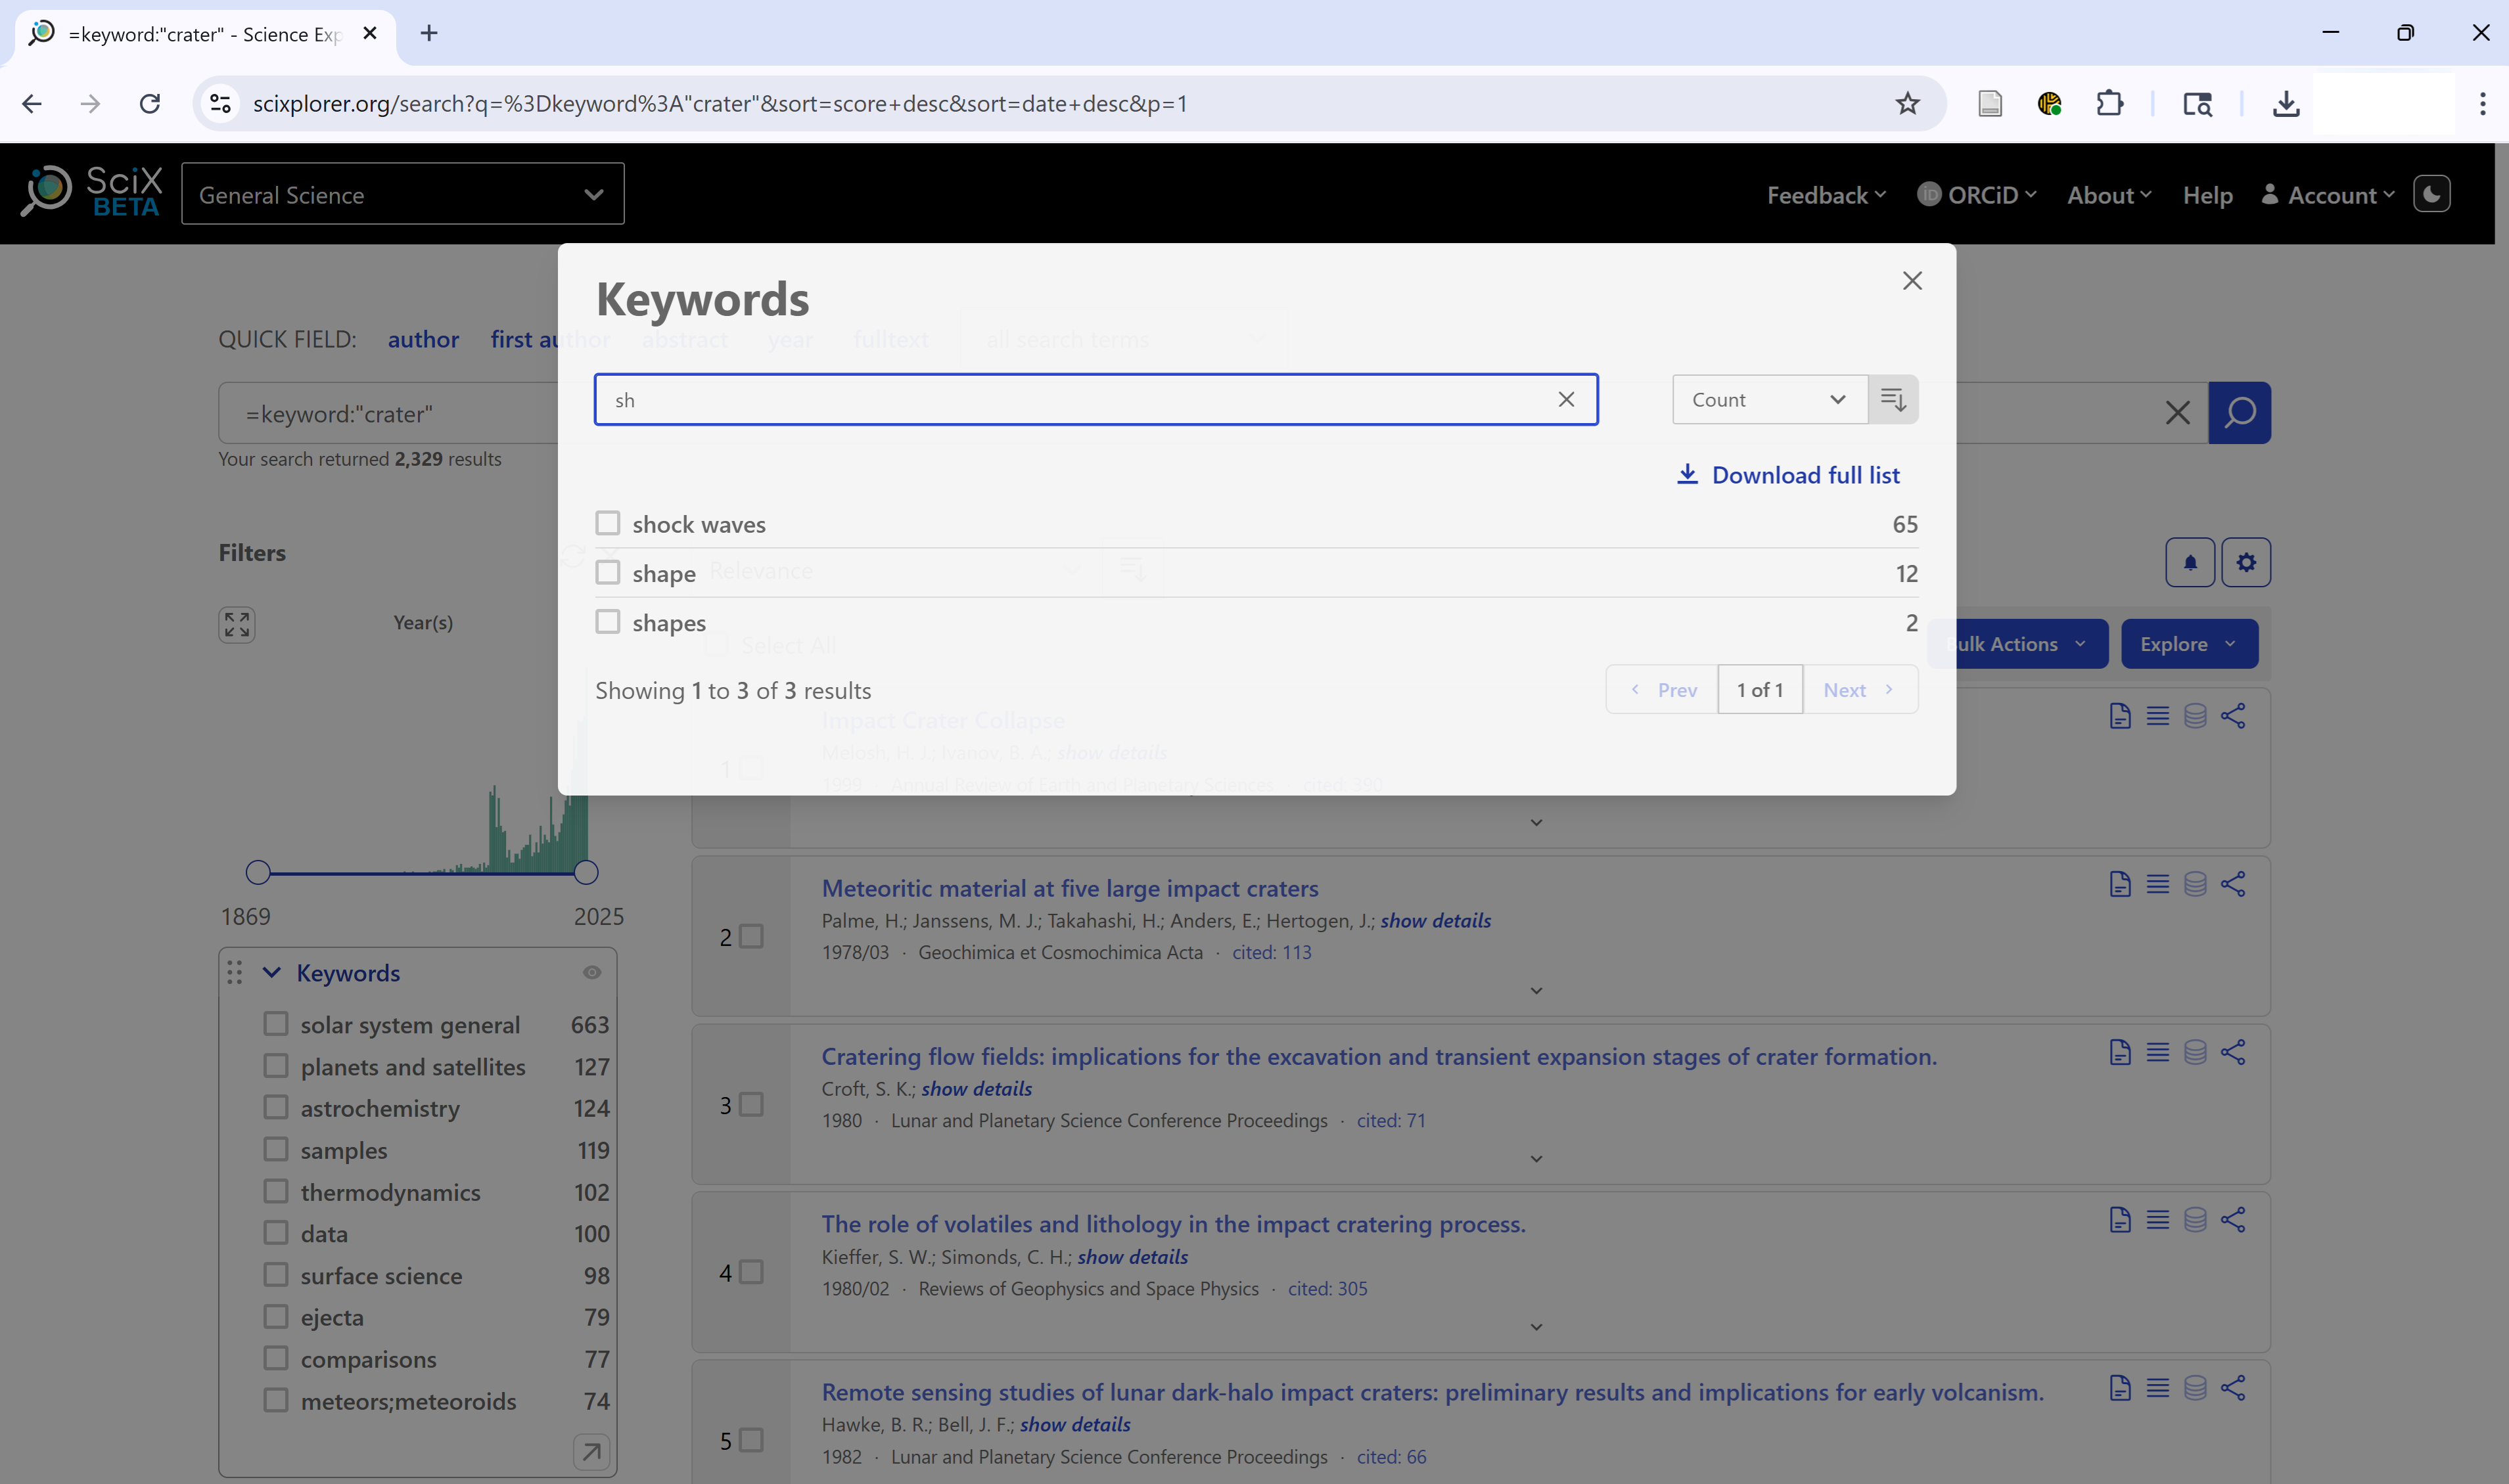Open the Feedback menu
Viewport: 2509px width, 1484px height.
(1826, 195)
